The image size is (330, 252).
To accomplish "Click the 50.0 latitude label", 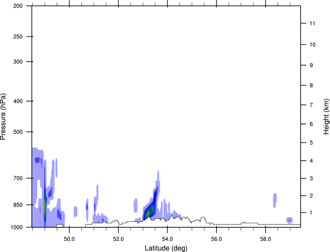I will (69, 239).
